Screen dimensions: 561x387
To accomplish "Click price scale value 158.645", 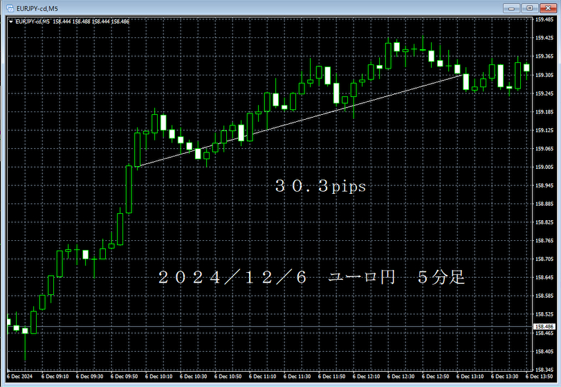I will click(x=544, y=278).
